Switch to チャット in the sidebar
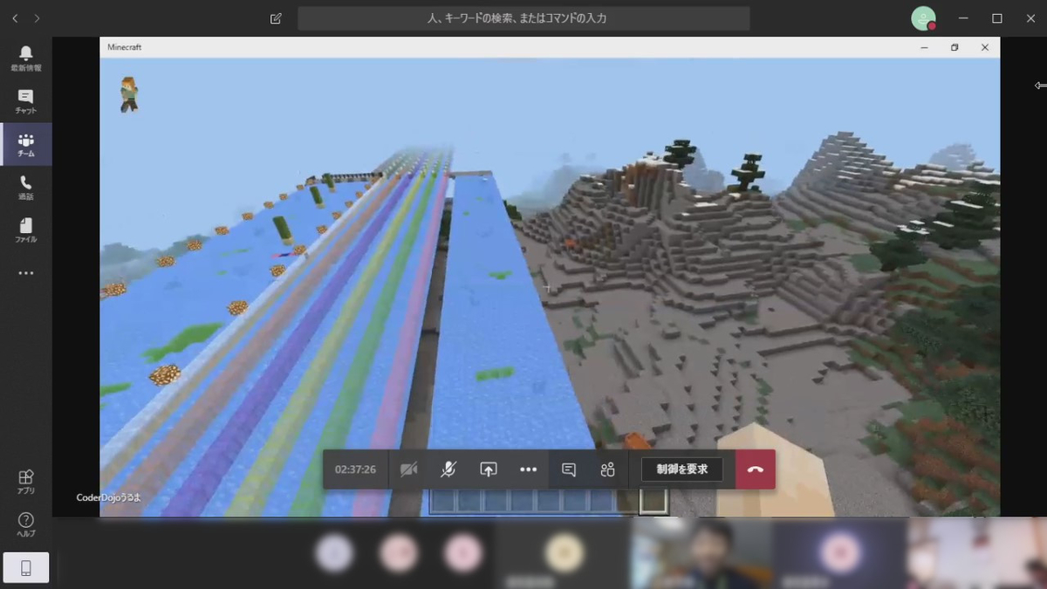This screenshot has width=1047, height=589. tap(25, 99)
